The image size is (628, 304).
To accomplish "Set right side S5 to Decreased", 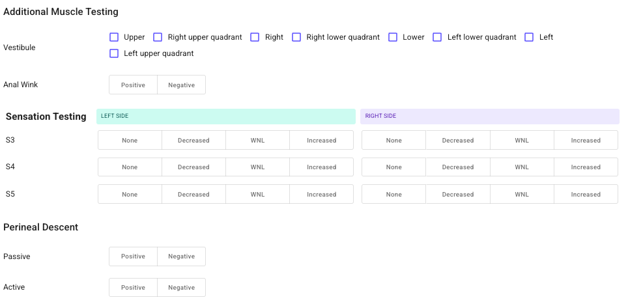I will 458,194.
